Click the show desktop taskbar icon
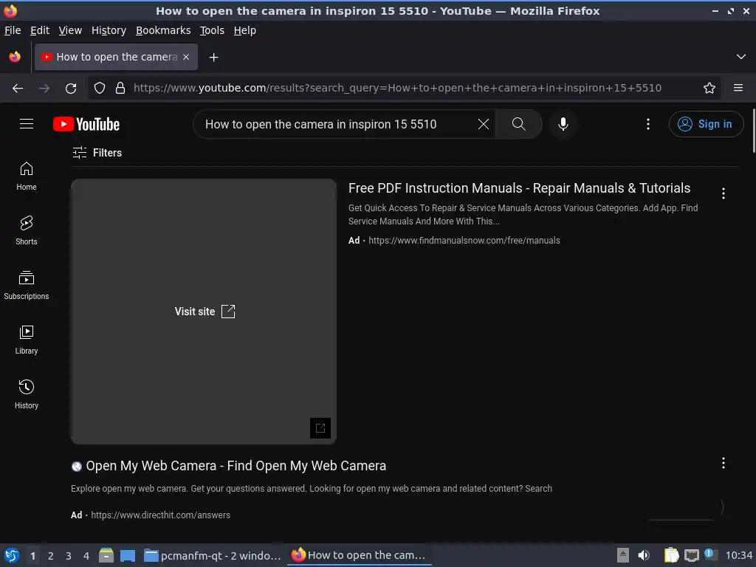Image resolution: width=756 pixels, height=567 pixels. click(x=127, y=555)
